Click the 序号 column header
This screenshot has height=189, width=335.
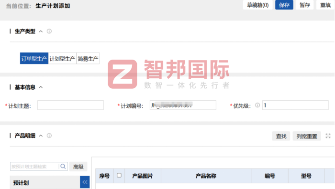click(x=104, y=176)
